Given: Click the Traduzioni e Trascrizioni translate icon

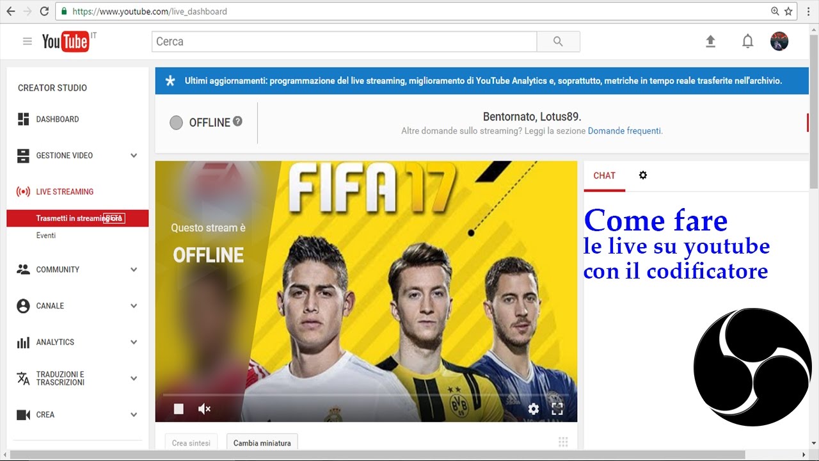Looking at the screenshot, I should point(23,378).
